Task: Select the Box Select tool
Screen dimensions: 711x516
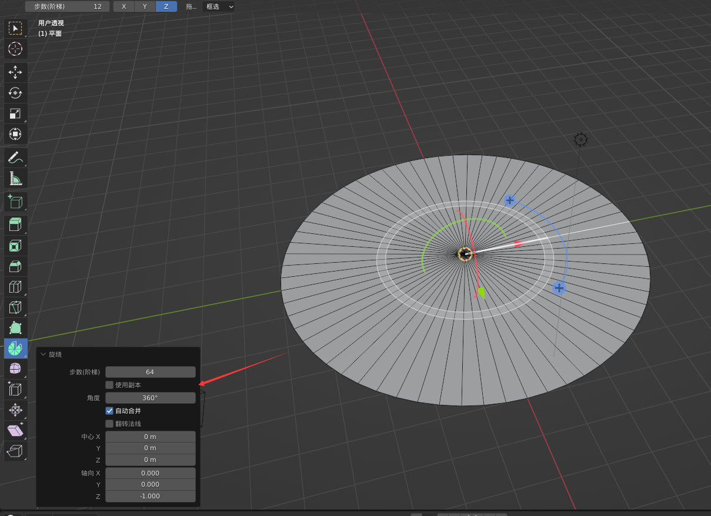Action: point(15,28)
